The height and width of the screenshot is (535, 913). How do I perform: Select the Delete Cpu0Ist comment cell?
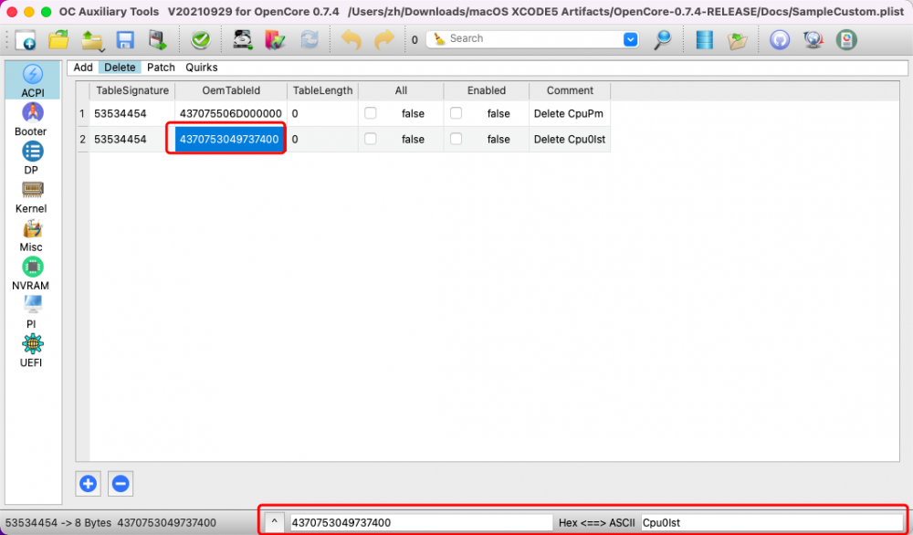570,139
